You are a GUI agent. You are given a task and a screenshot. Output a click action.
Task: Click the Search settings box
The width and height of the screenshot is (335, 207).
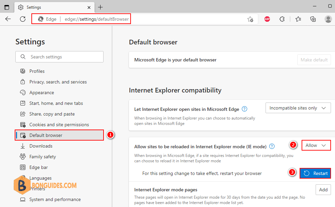[59, 57]
